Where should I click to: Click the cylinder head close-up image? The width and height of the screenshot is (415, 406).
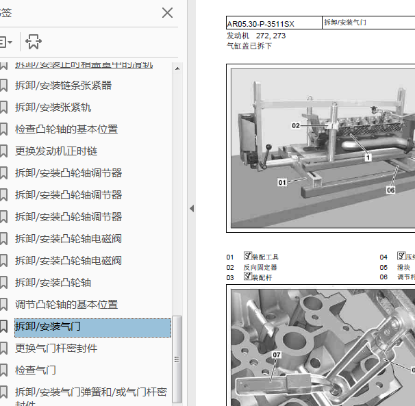pyautogui.click(x=323, y=347)
